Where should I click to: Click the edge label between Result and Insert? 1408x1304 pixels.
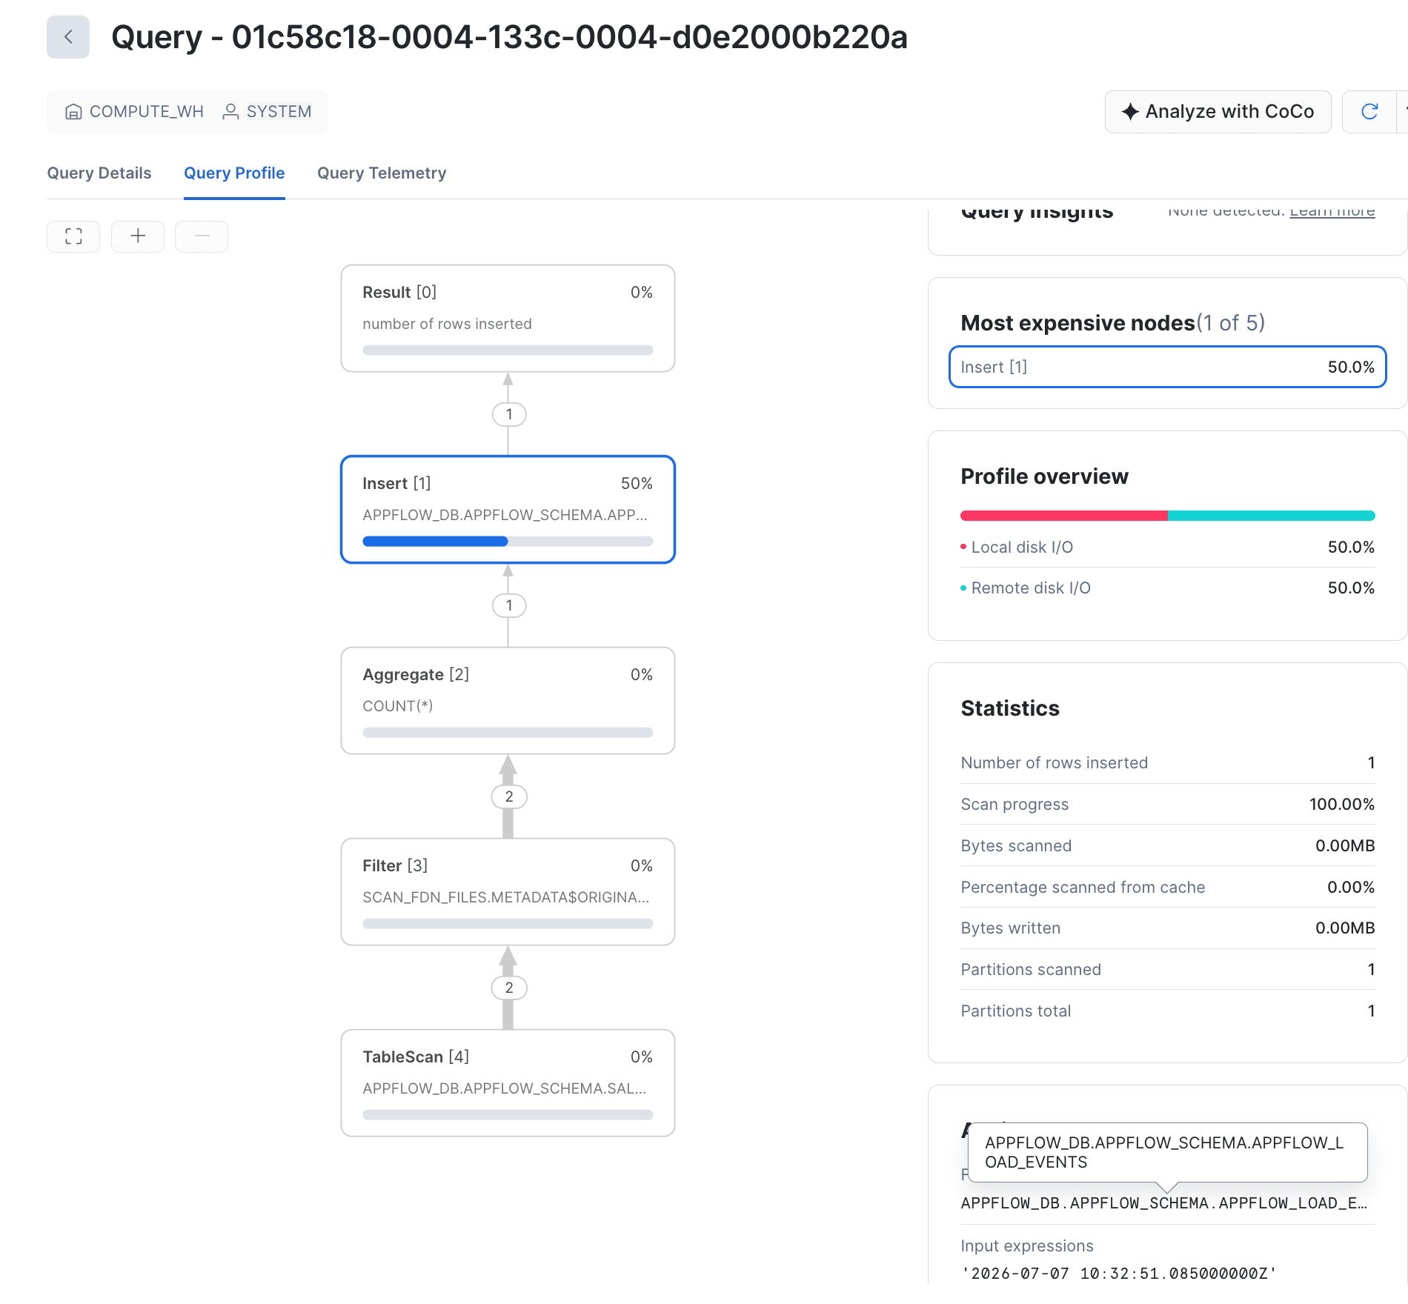[509, 414]
